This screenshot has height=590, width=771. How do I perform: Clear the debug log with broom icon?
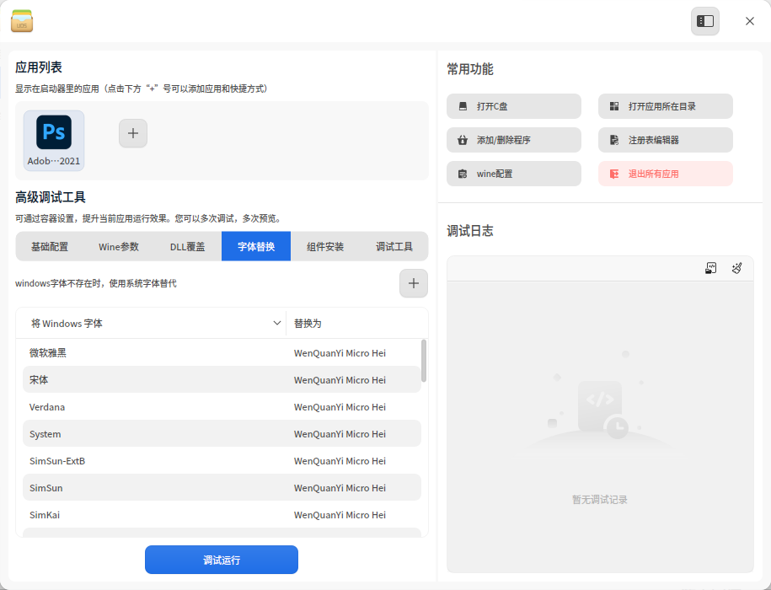(x=736, y=268)
